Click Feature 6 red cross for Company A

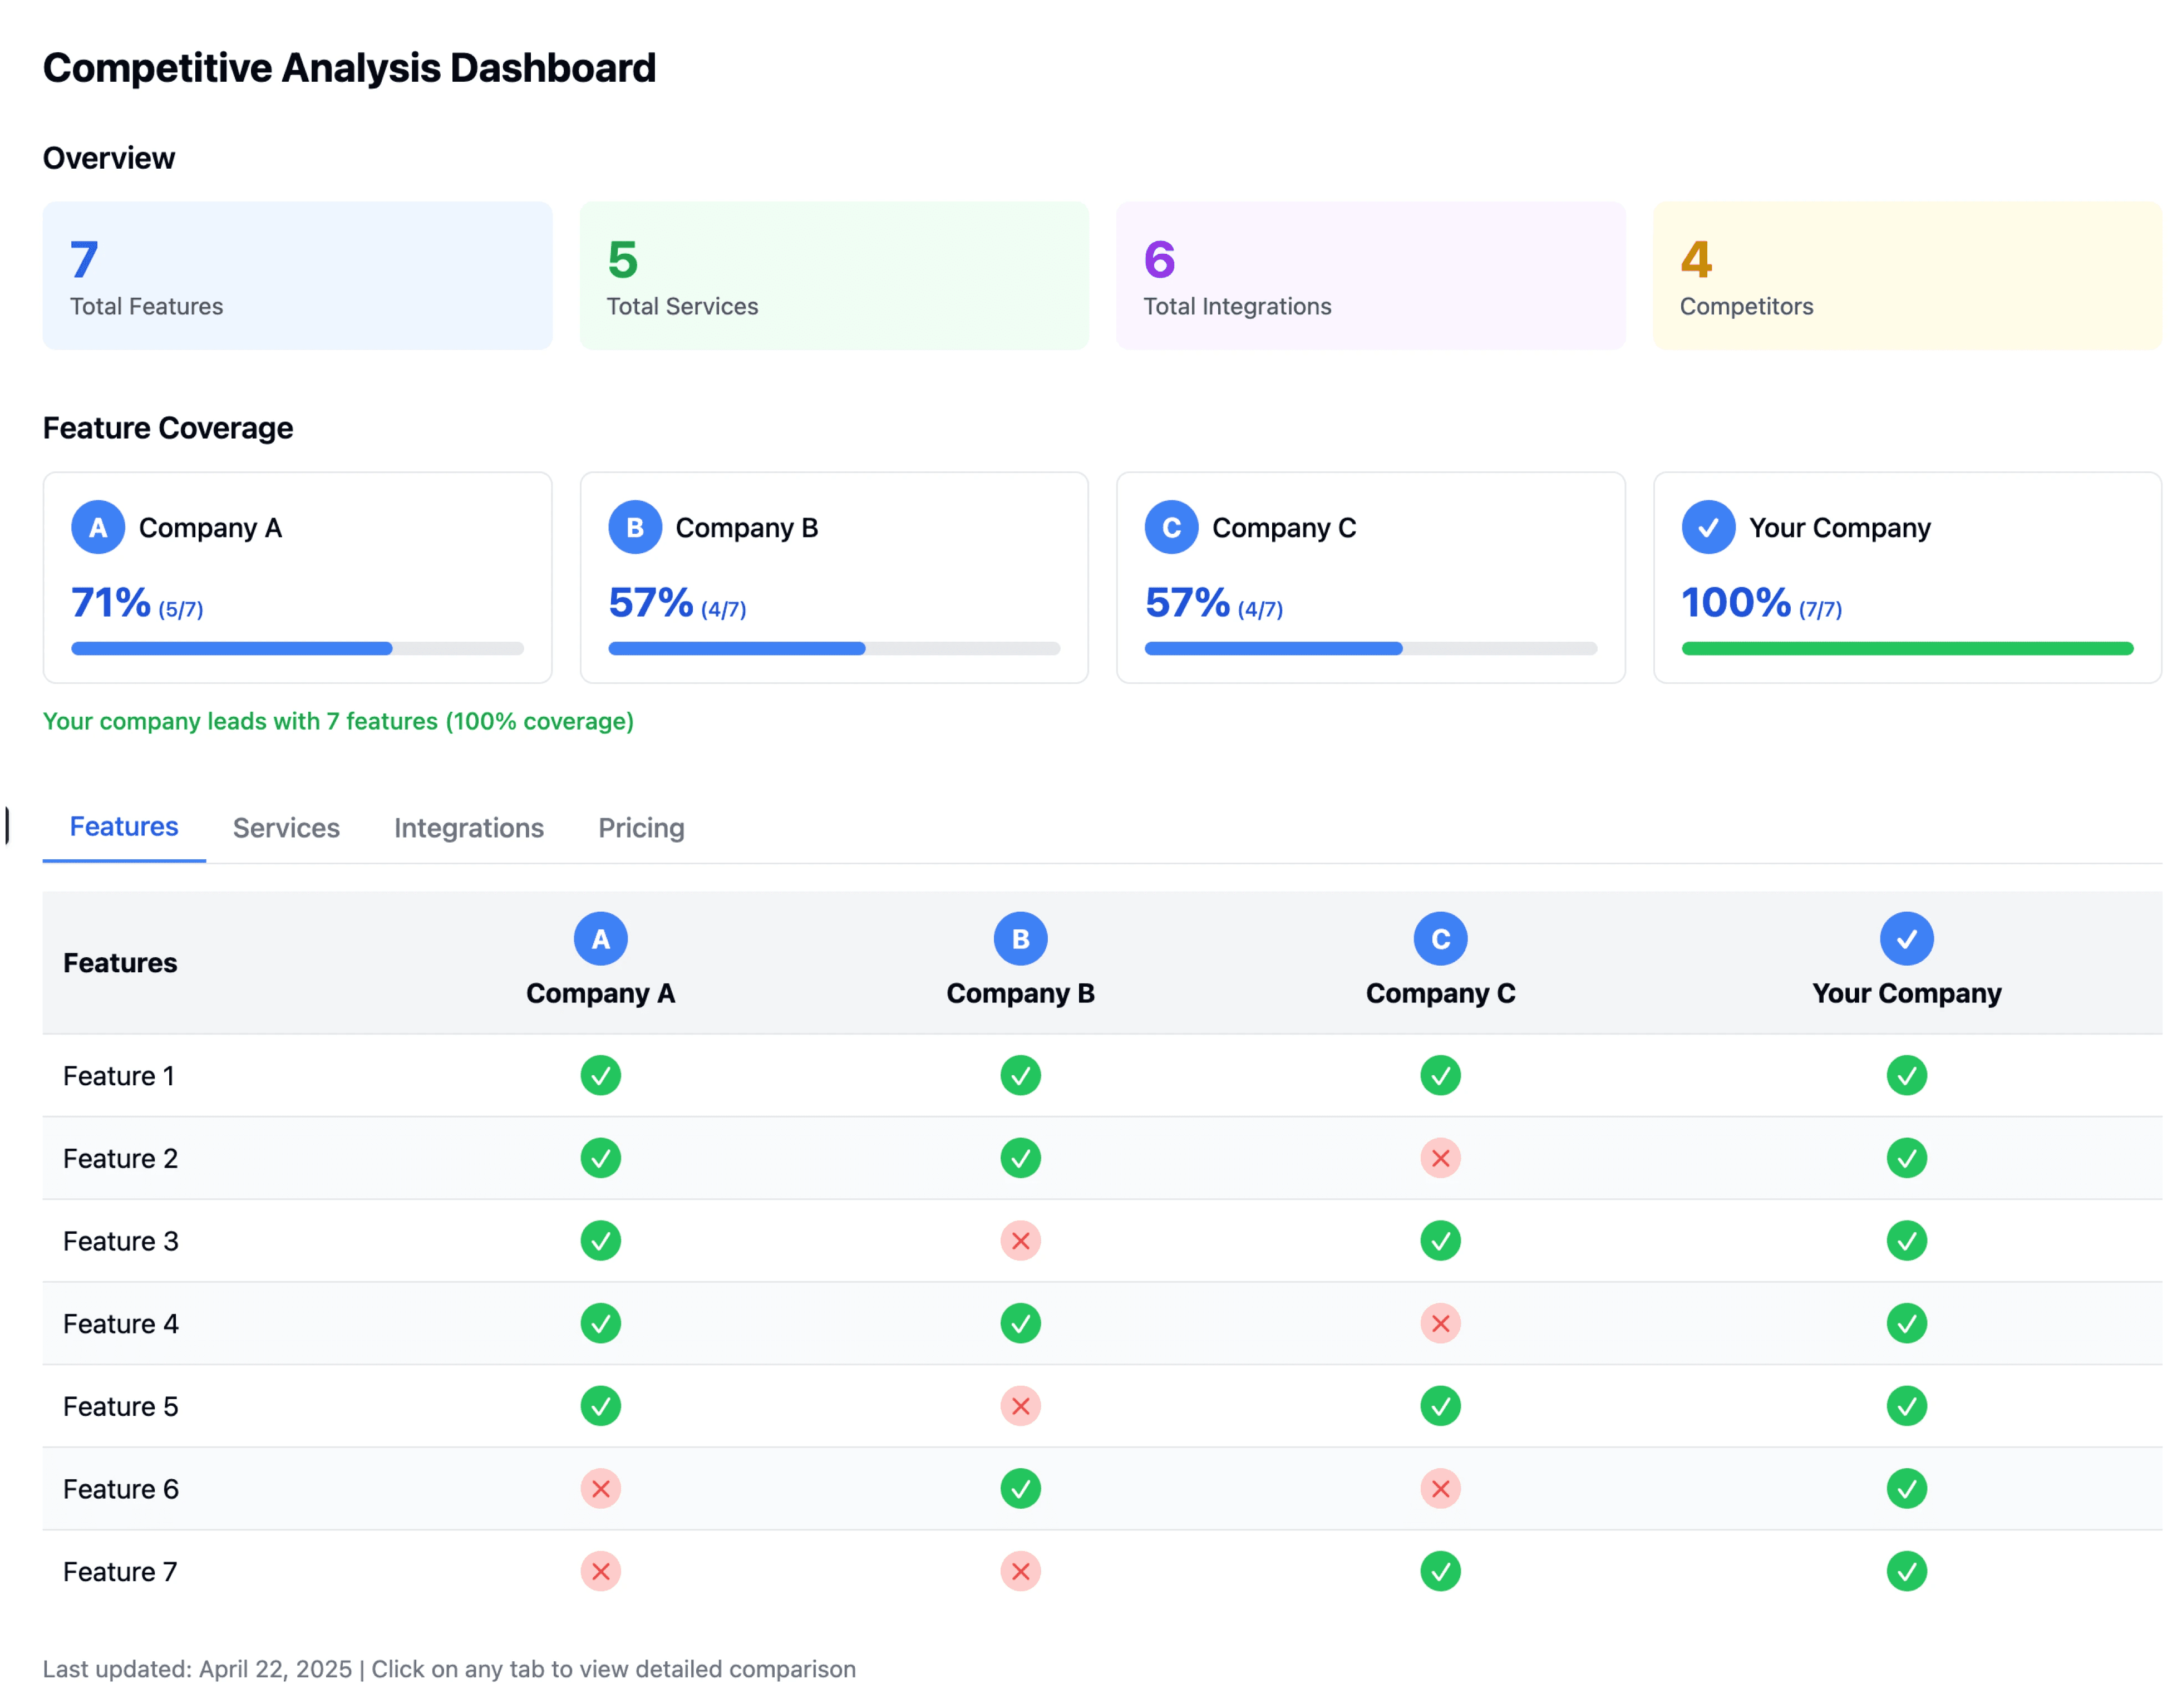tap(600, 1489)
